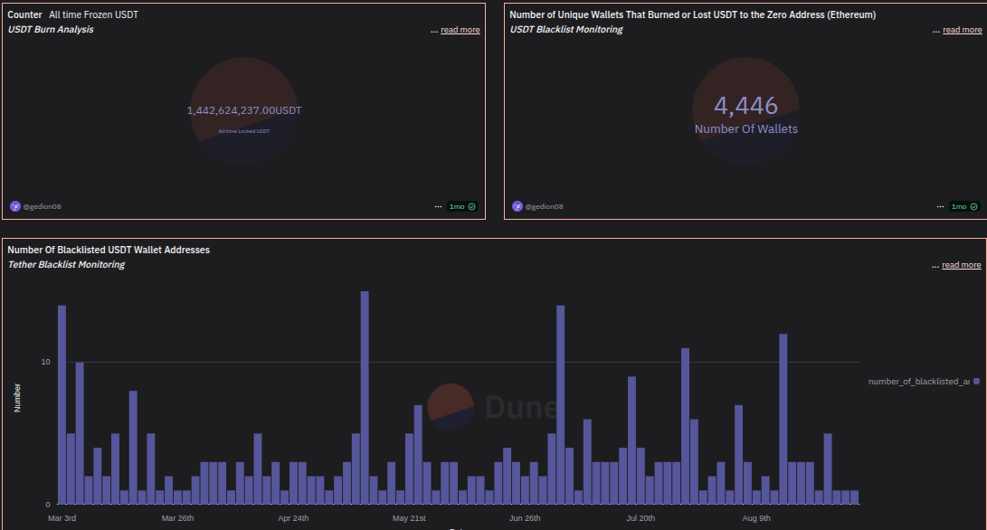Screen dimensions: 987x530
Task: Open the options menu on USDT Burn Analysis chart
Action: pyautogui.click(x=438, y=206)
